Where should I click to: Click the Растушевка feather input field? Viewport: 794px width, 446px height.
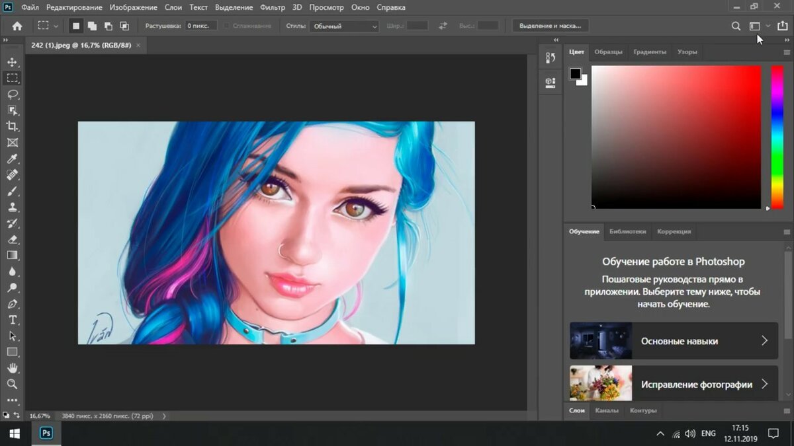click(x=200, y=26)
